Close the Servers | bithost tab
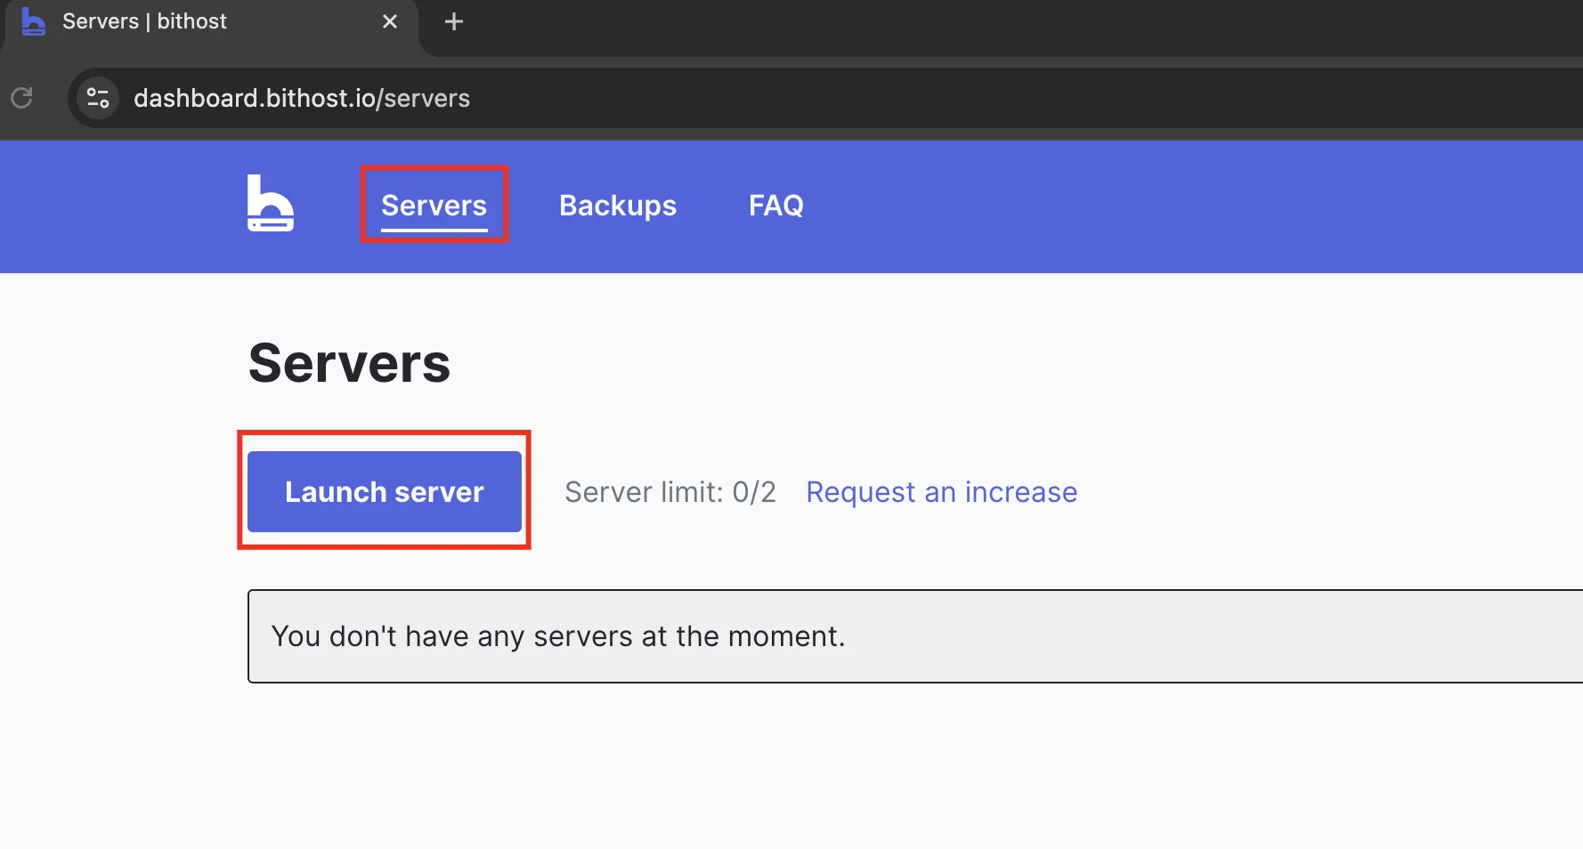The height and width of the screenshot is (849, 1583). (390, 21)
